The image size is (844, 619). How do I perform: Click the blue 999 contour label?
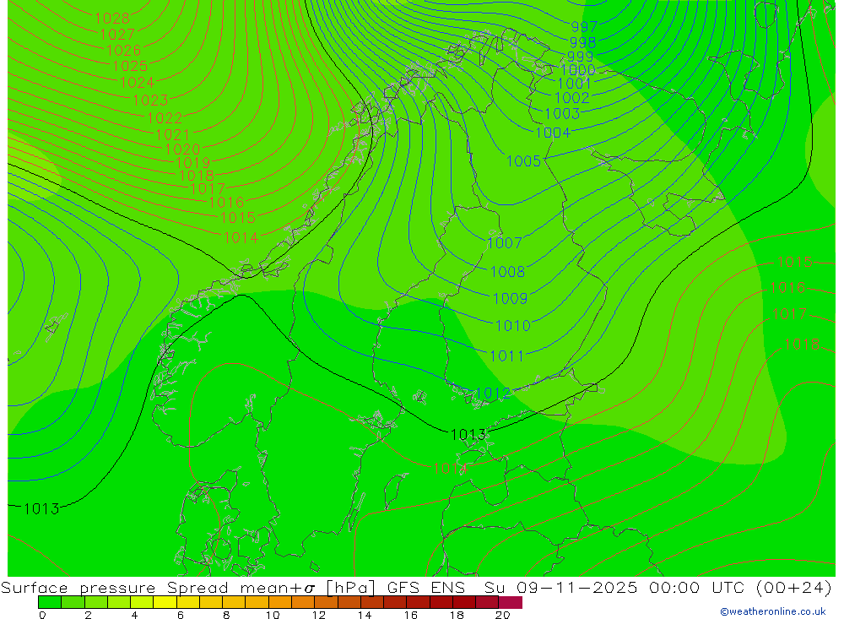[581, 57]
